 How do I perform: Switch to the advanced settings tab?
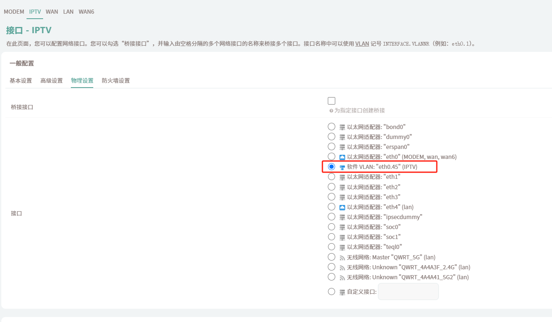(51, 80)
